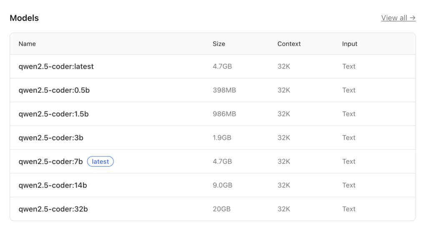Click the qwen2.5-coder:3b model name
The height and width of the screenshot is (243, 427).
[x=51, y=138]
